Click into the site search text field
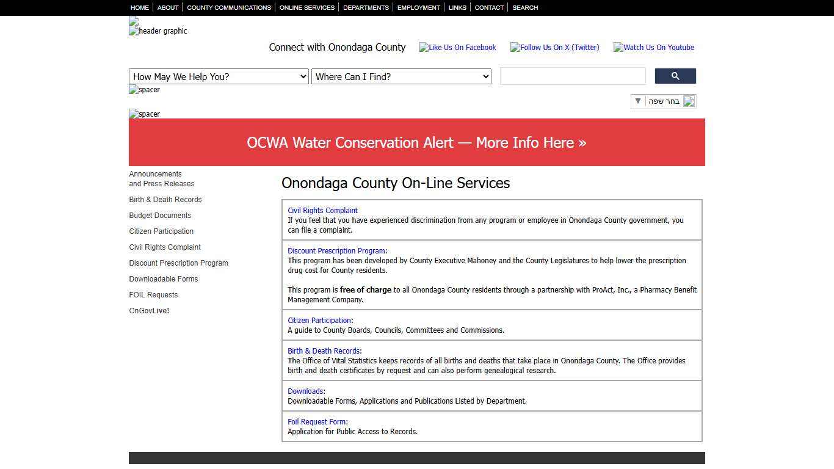 coord(572,76)
